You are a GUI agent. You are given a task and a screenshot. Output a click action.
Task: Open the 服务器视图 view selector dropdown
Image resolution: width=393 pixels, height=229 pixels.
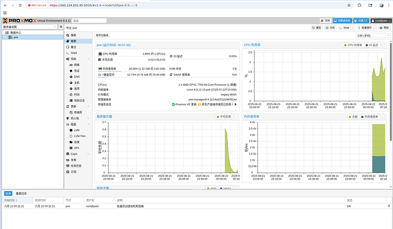tap(30, 27)
